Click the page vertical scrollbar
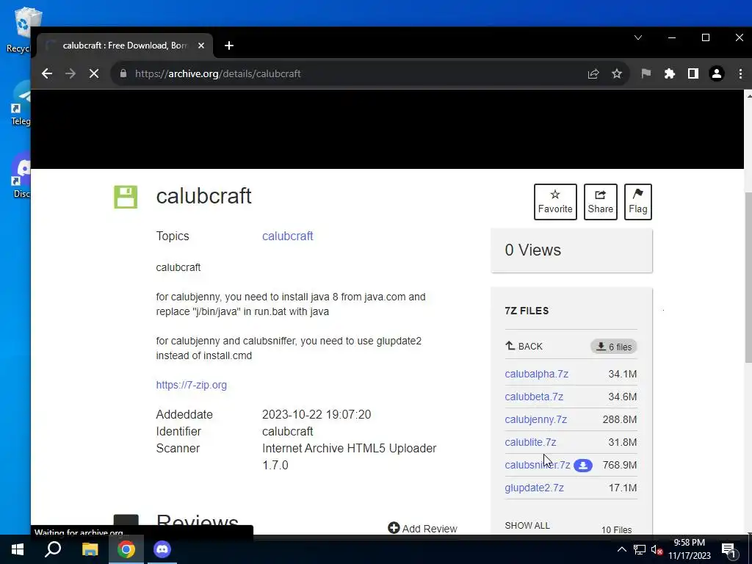 [748, 276]
